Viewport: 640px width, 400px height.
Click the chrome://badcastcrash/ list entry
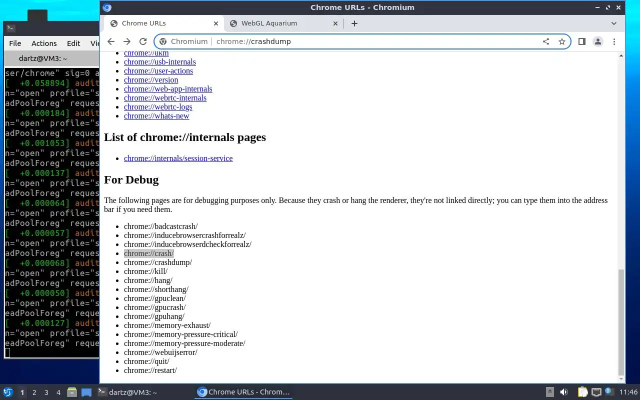pos(161,226)
